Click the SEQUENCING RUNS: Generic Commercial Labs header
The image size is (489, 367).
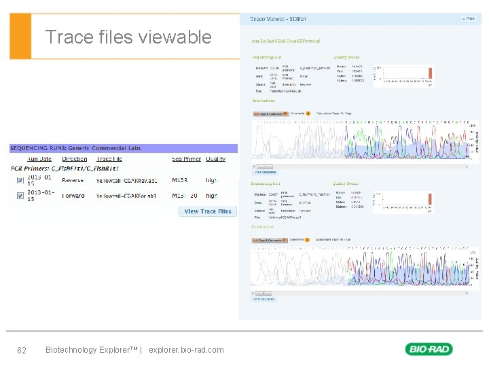(x=124, y=148)
